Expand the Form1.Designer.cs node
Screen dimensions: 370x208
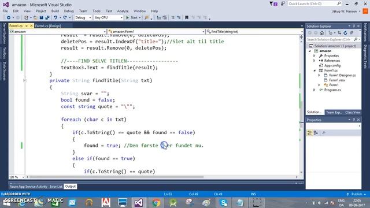point(319,75)
